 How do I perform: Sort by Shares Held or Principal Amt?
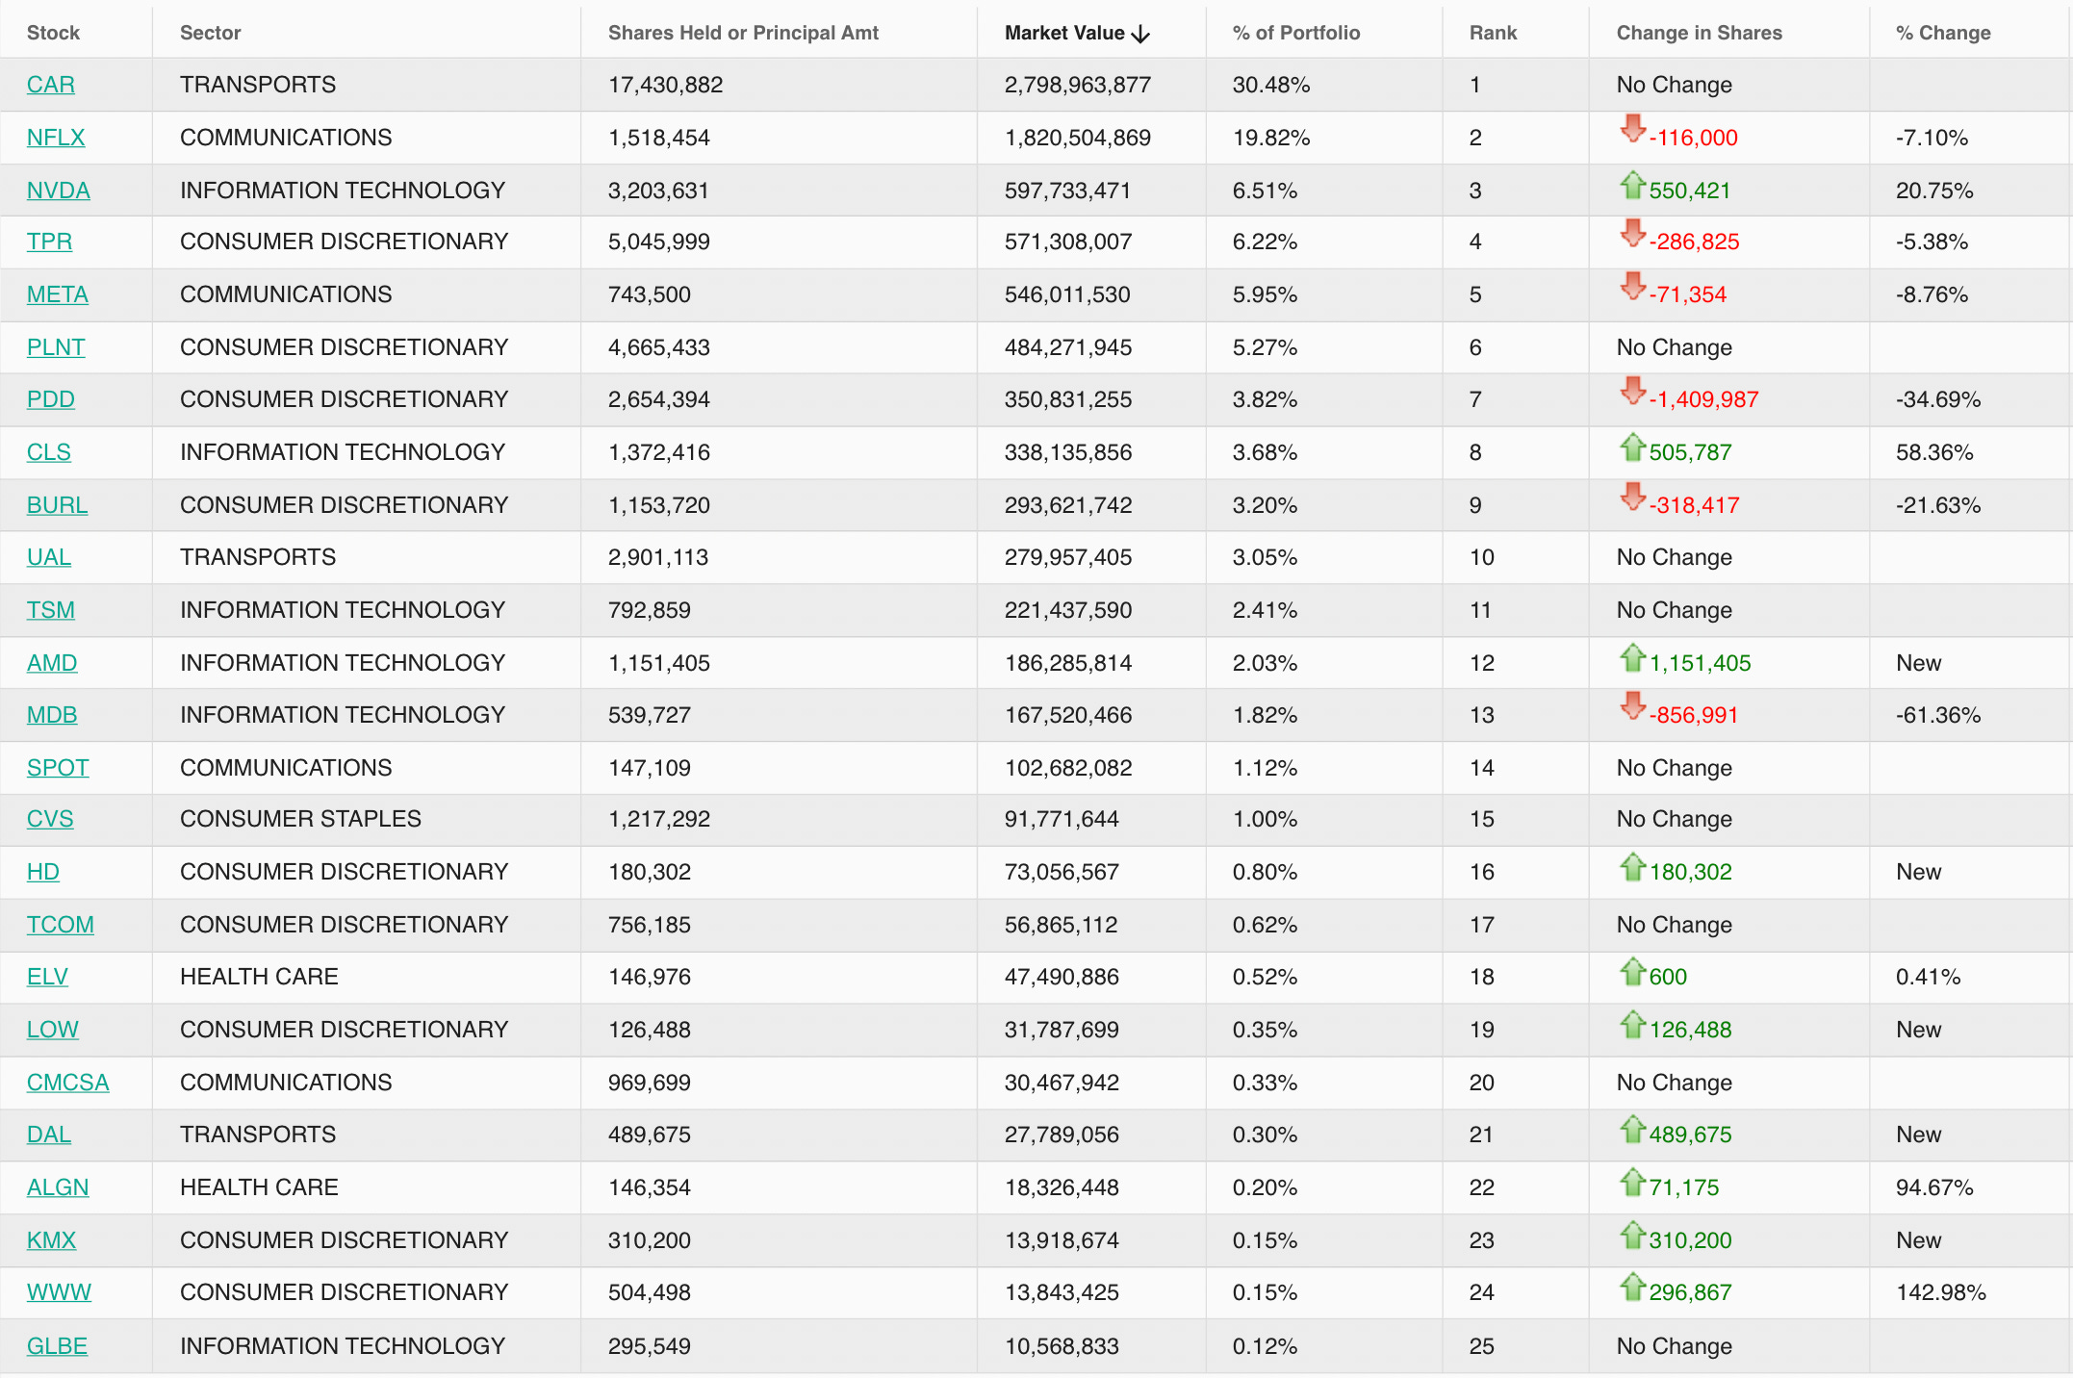pos(743,33)
